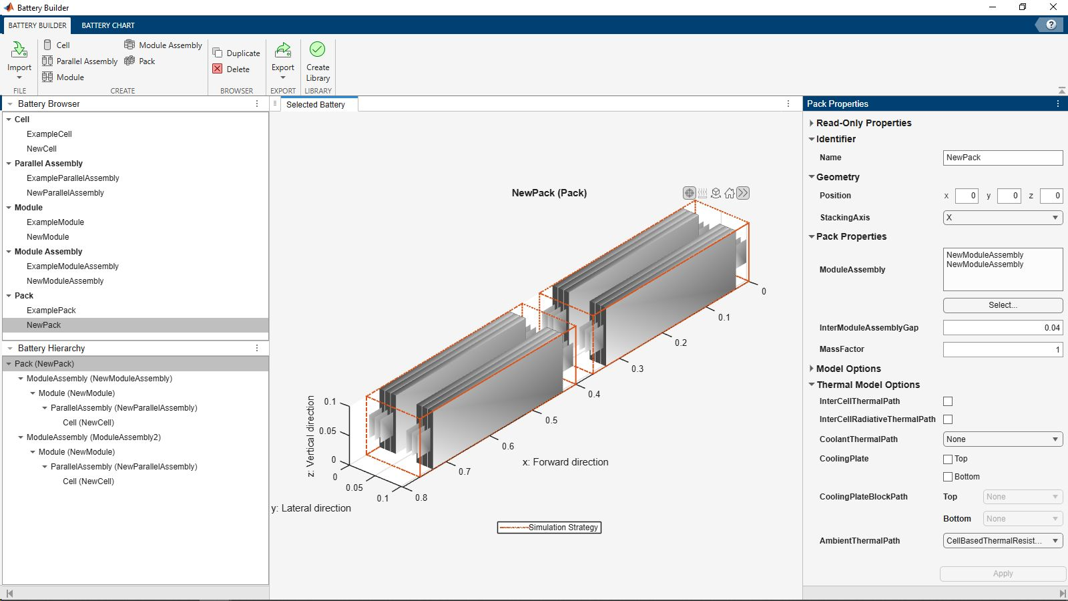
Task: Switch to the BATTERY BUILDER tab
Action: click(x=37, y=25)
